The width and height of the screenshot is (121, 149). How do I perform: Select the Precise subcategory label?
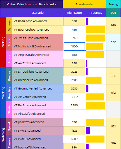click(9, 76)
